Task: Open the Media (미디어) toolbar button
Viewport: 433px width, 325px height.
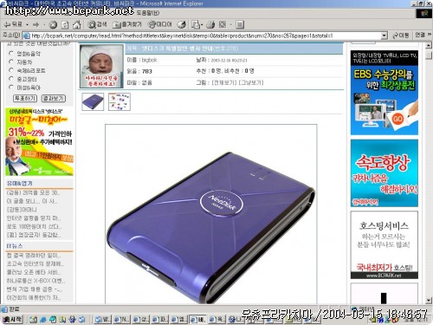Action: [159, 25]
